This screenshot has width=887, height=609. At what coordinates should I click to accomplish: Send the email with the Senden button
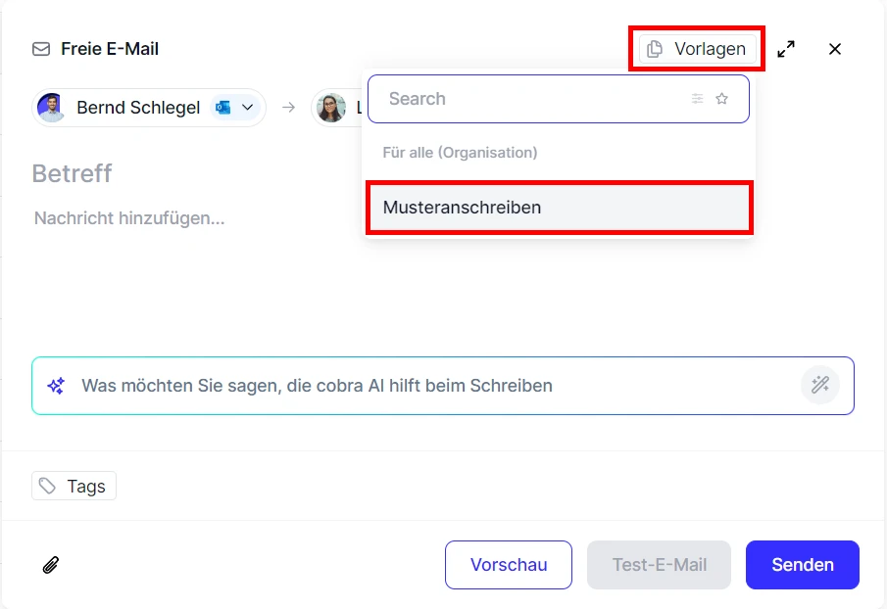[x=802, y=565]
